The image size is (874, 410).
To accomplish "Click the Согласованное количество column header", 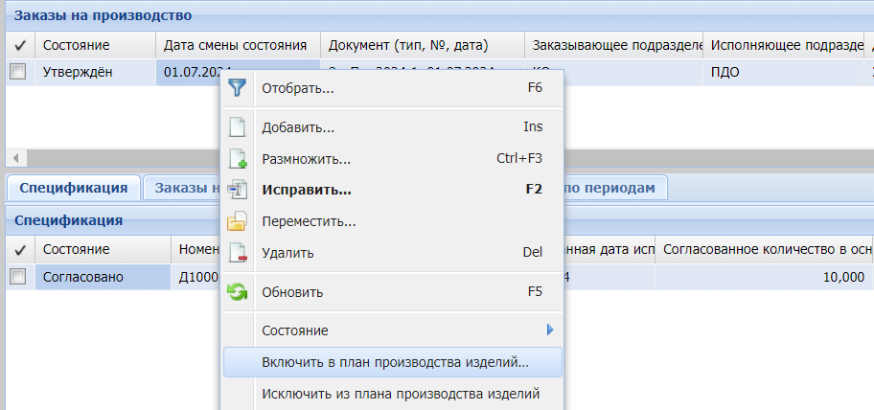I will (x=766, y=249).
